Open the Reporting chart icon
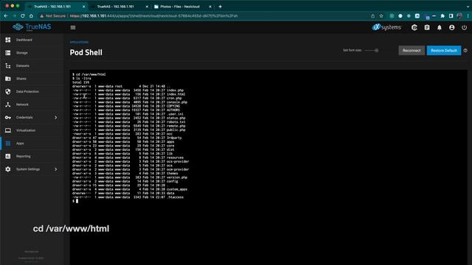472x265 pixels. 8,156
